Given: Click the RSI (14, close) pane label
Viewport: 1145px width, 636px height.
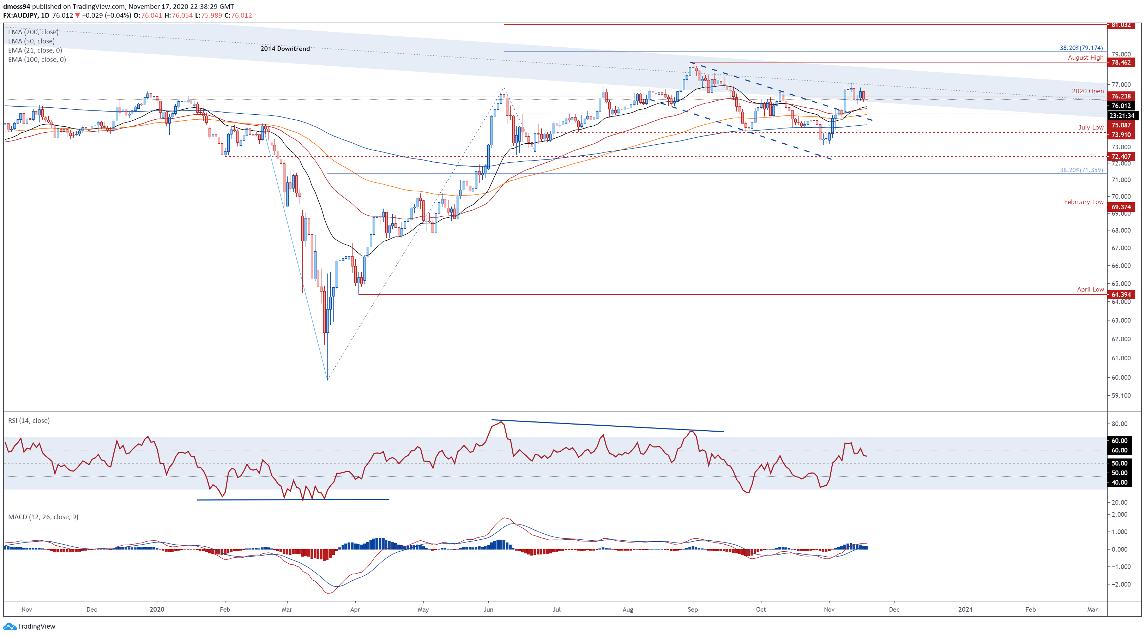Looking at the screenshot, I should [29, 420].
